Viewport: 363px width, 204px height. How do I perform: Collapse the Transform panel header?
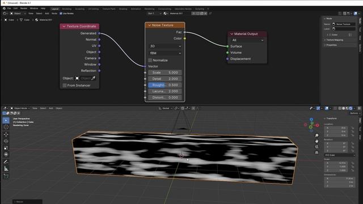(x=331, y=118)
